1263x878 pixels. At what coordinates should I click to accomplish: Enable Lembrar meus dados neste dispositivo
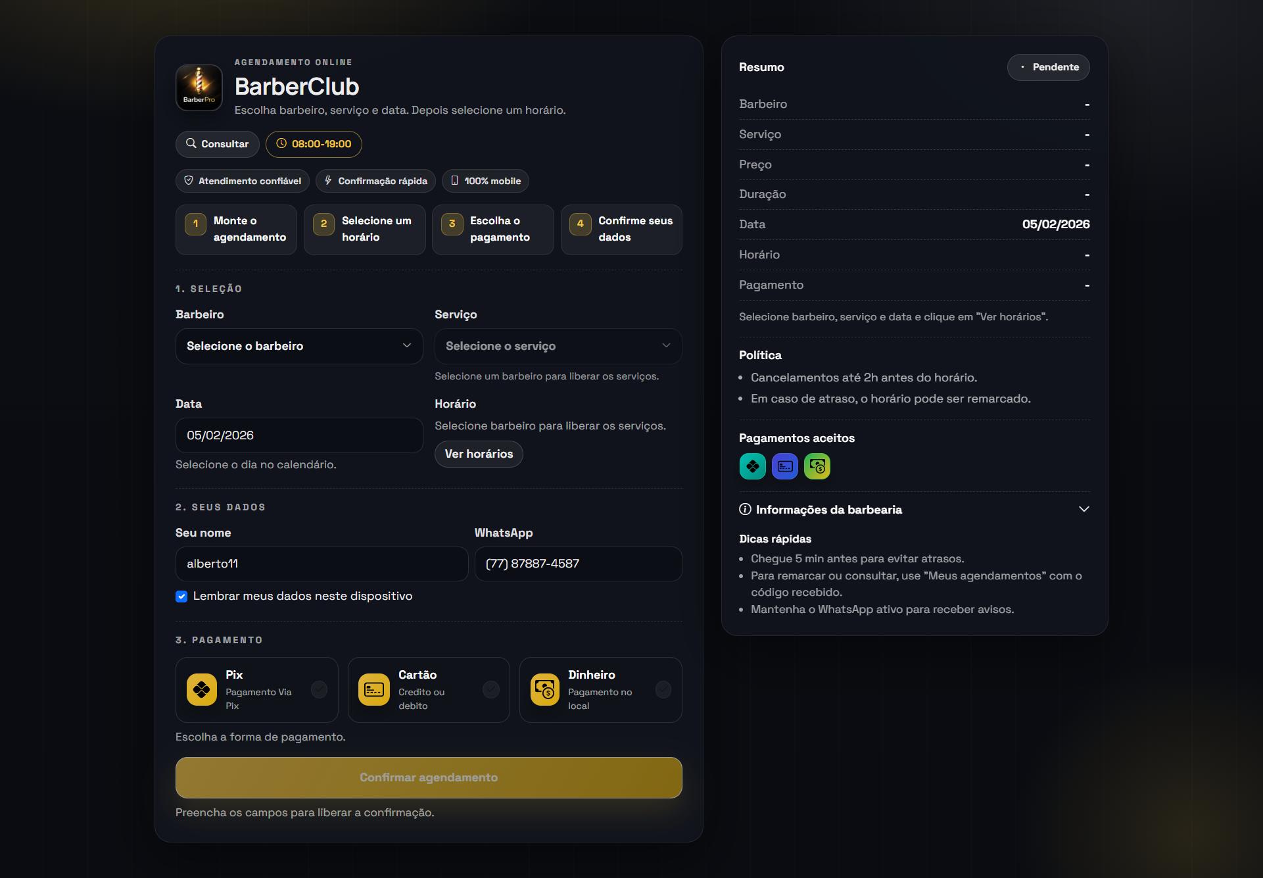pyautogui.click(x=181, y=597)
